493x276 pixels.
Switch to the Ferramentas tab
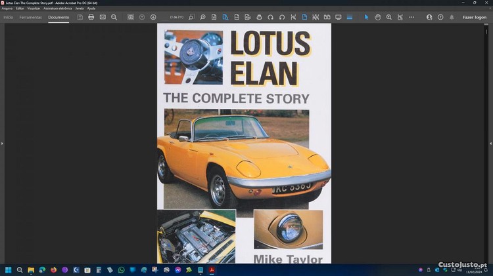click(x=31, y=17)
